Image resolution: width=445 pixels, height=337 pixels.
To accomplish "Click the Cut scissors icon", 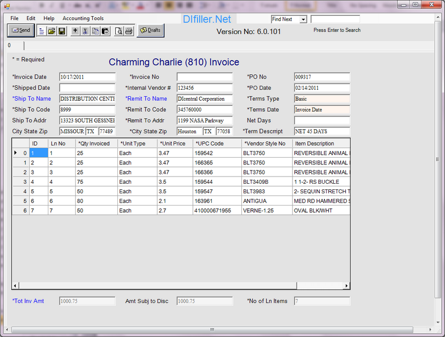I will (x=85, y=31).
